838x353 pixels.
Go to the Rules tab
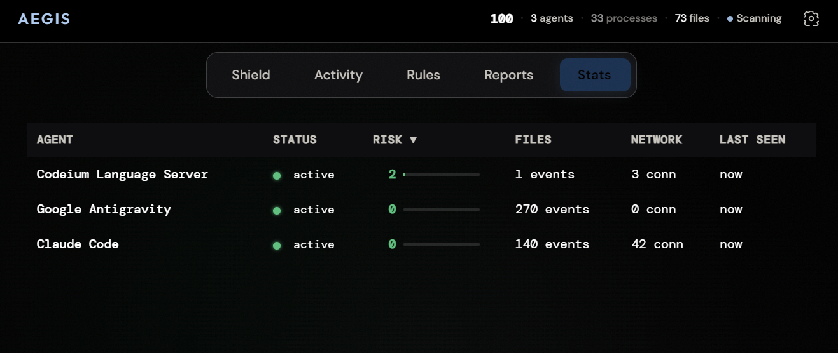click(423, 75)
